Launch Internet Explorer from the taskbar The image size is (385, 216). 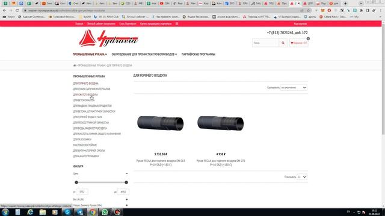point(30,212)
